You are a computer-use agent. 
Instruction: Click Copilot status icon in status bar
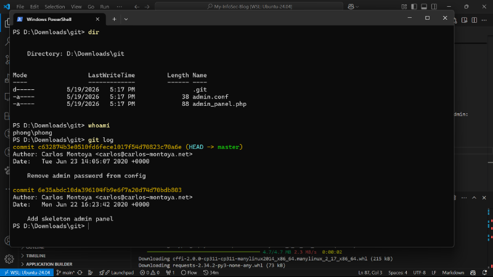point(473,273)
